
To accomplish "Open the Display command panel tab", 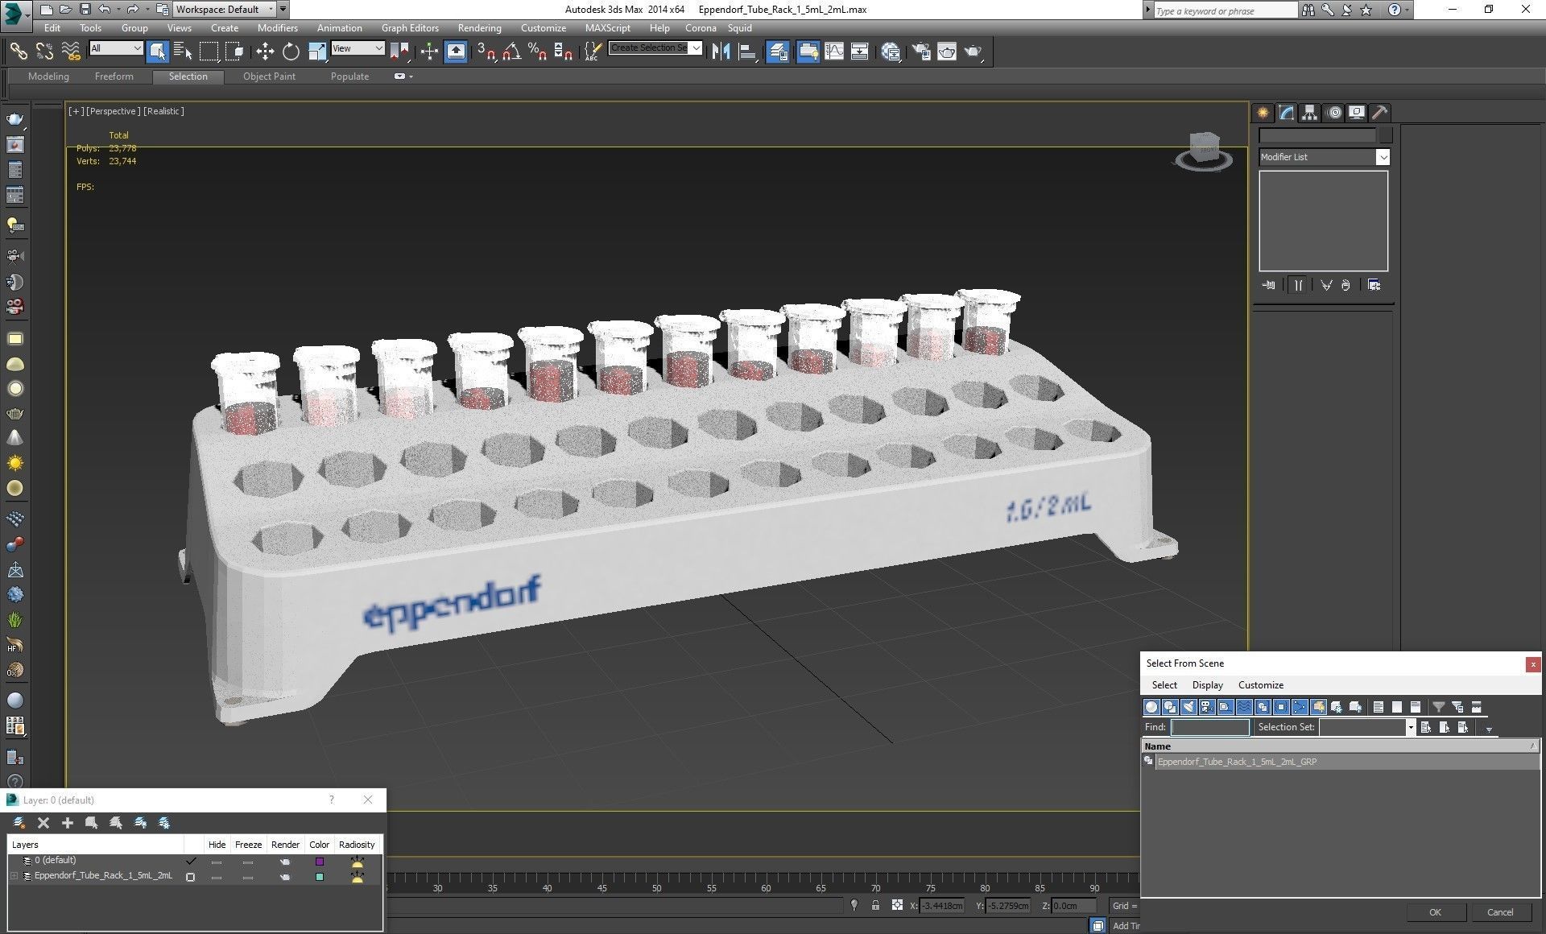I will tap(1357, 113).
